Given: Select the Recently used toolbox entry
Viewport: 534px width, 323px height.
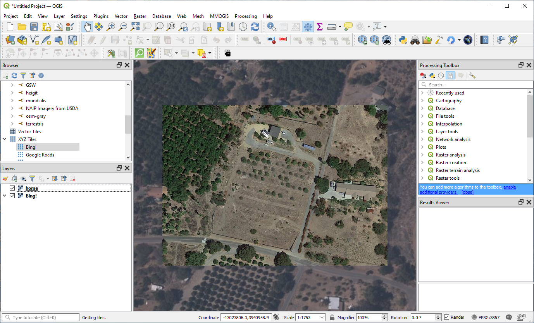Looking at the screenshot, I should coord(450,93).
